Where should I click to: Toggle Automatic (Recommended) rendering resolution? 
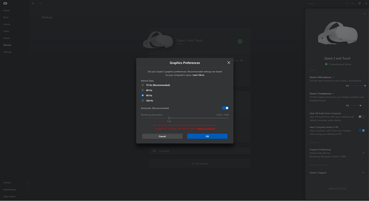[x=225, y=108]
